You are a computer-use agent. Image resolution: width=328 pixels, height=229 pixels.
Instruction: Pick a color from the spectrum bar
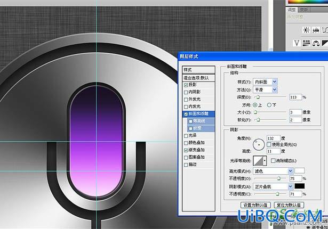point(308,2)
